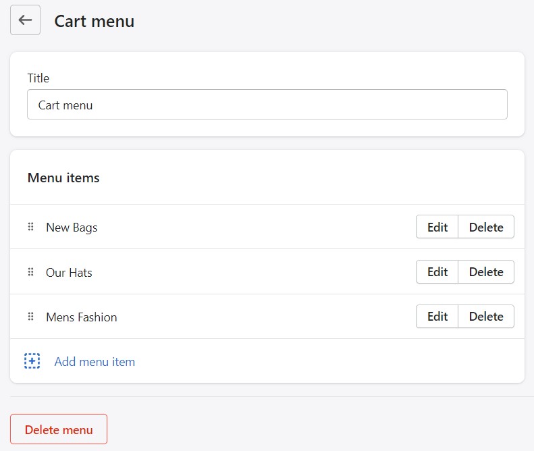Click the drag handle beside New Bags

30,227
